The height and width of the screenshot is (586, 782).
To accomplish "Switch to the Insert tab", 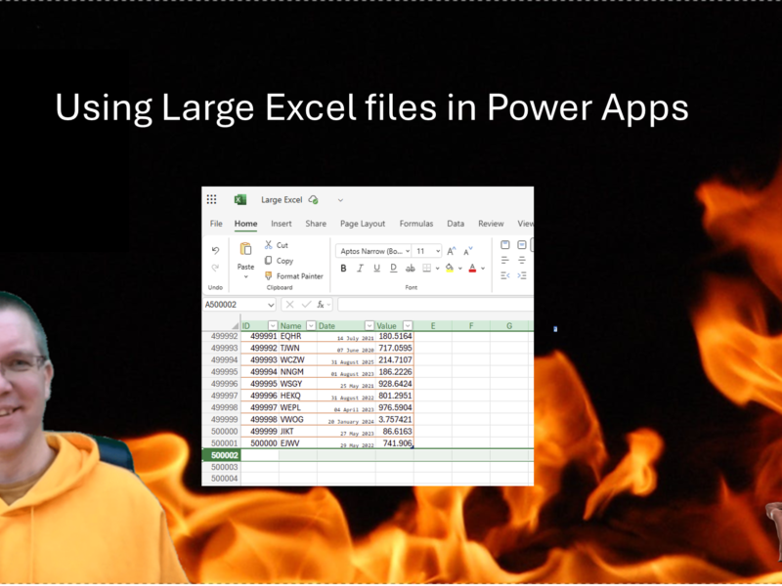I will click(282, 224).
